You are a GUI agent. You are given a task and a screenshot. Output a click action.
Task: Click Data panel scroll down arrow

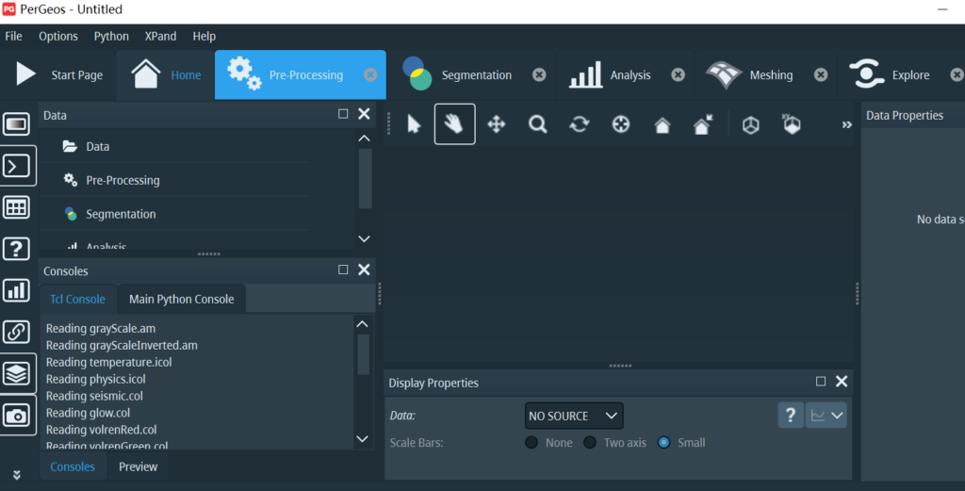364,238
